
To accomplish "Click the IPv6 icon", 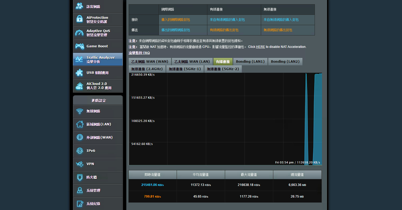I will pos(80,150).
